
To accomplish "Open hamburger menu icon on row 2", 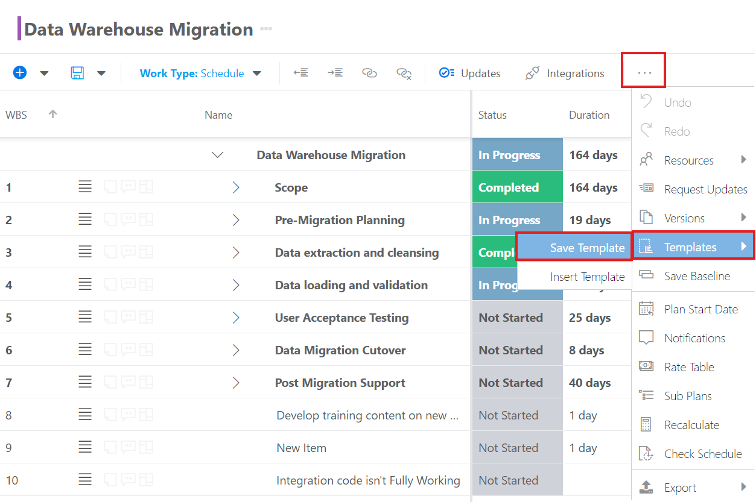I will point(85,220).
